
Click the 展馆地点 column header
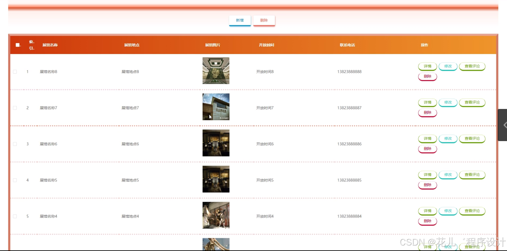[132, 45]
